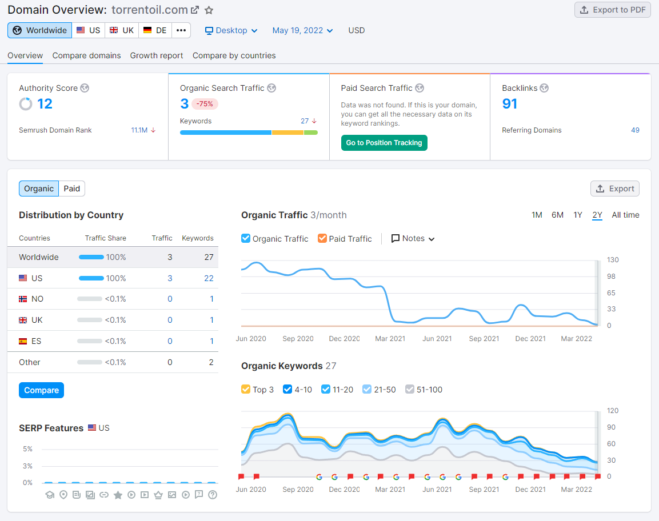Select the single image SERP feature icon
Viewport: 659px width, 521px height.
(172, 495)
